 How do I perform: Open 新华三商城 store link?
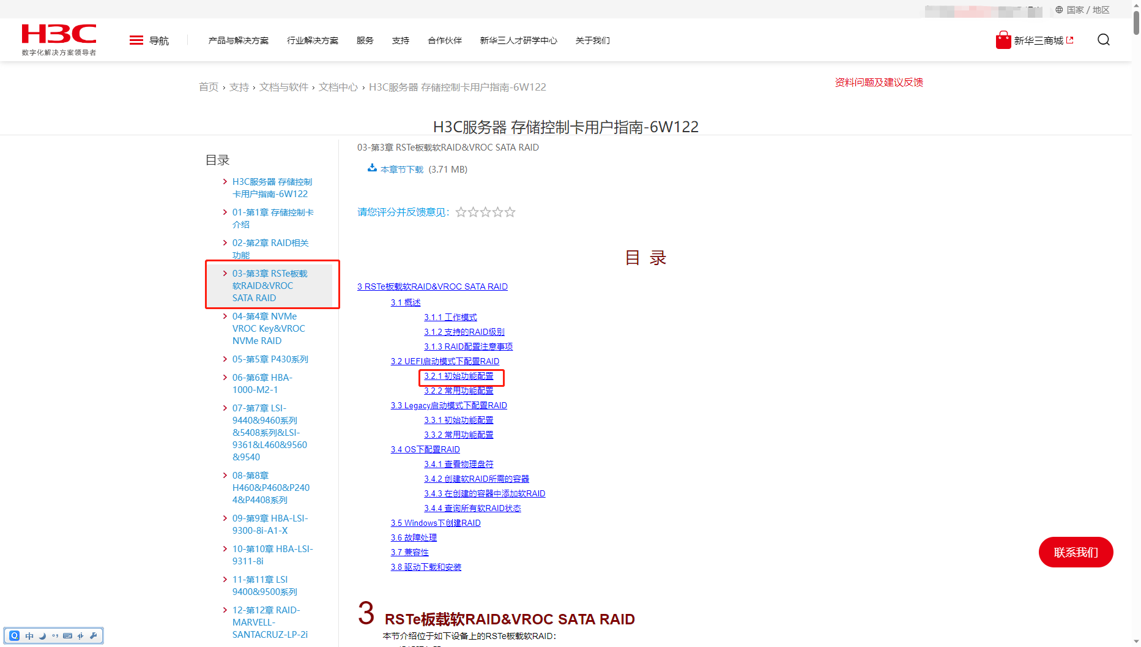coord(1039,40)
